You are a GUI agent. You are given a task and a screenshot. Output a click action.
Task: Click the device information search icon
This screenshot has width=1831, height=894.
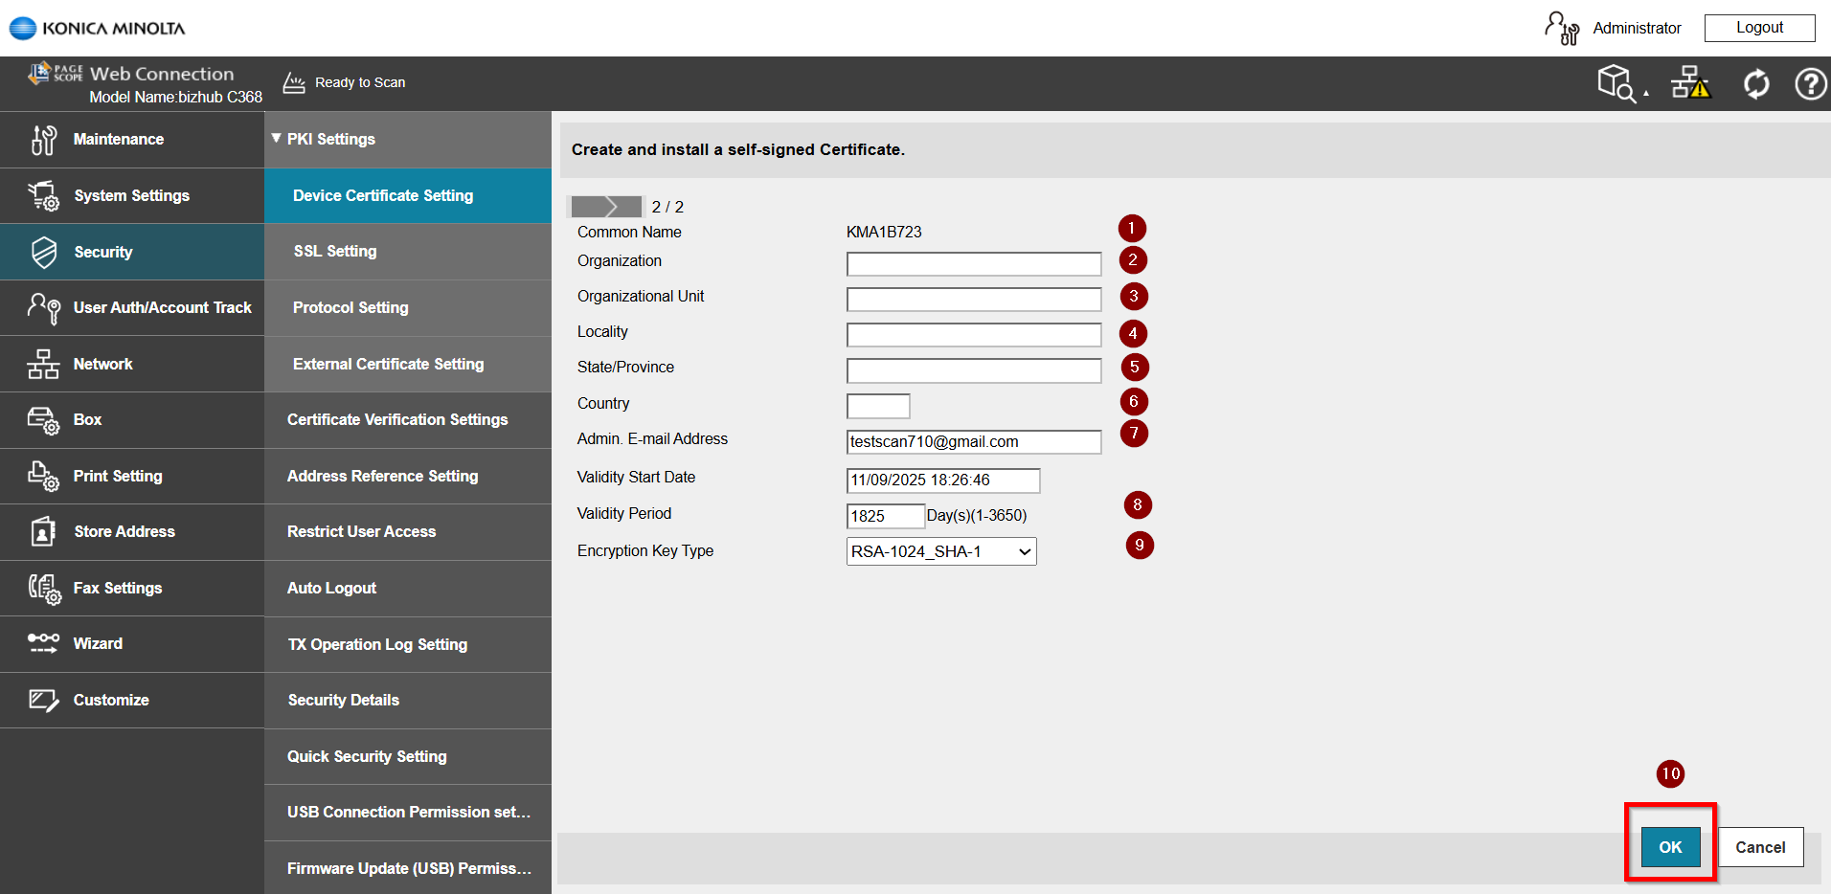pos(1616,84)
